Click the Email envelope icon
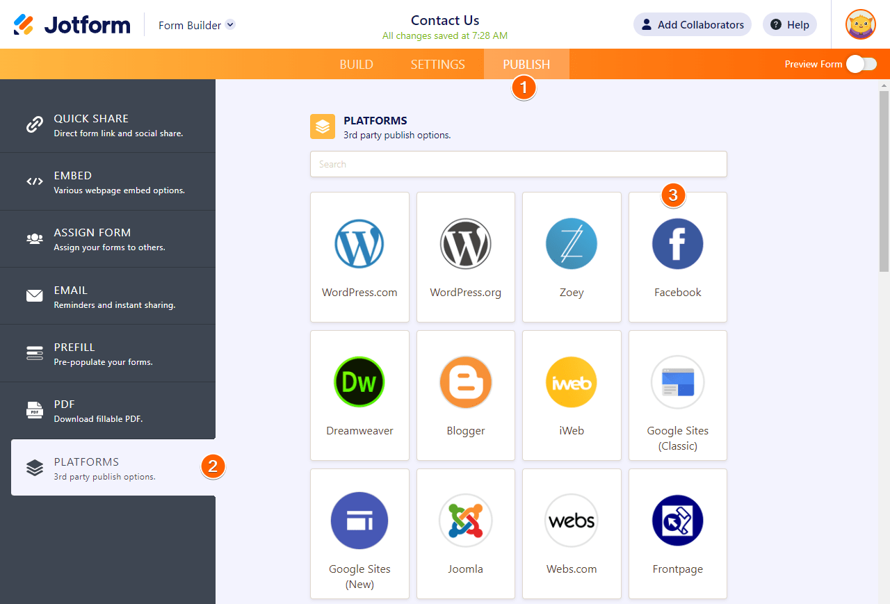This screenshot has height=604, width=890. pyautogui.click(x=35, y=296)
